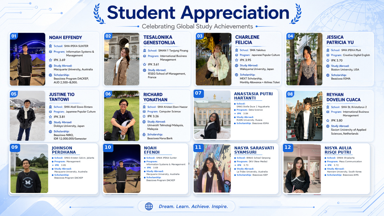The width and height of the screenshot is (384, 216).
Task: Click the school building icon in Noah Effendy's card
Action: tap(50, 46)
